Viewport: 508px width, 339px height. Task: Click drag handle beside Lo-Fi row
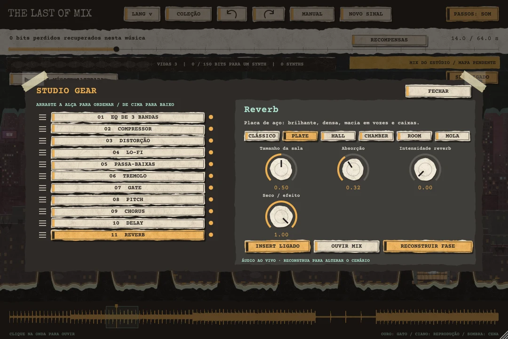pyautogui.click(x=42, y=152)
